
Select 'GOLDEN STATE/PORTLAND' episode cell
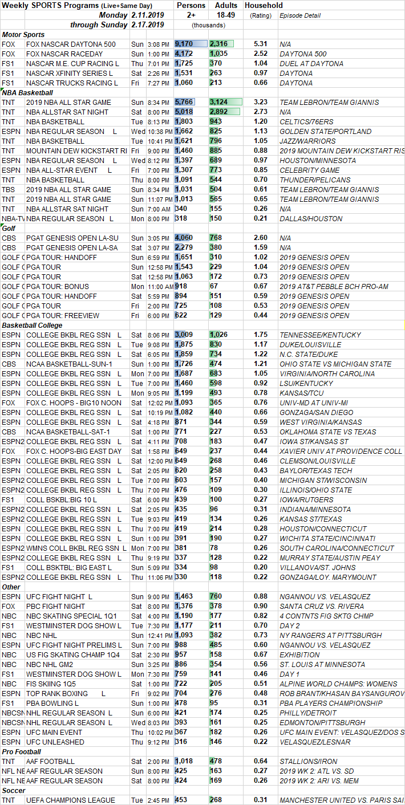tap(325, 131)
